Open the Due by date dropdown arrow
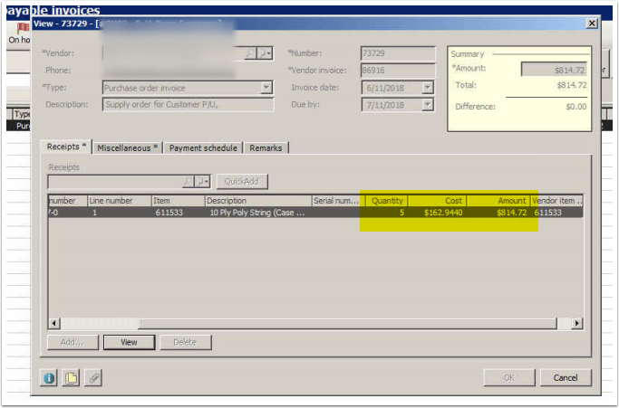Screen dimensions: 619x408 [x=428, y=105]
